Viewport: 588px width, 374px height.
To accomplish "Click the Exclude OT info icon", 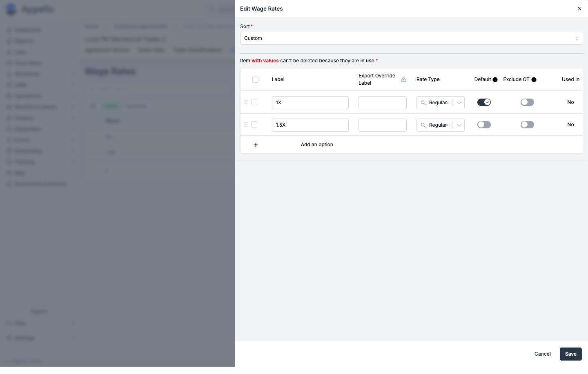I will click(x=534, y=79).
